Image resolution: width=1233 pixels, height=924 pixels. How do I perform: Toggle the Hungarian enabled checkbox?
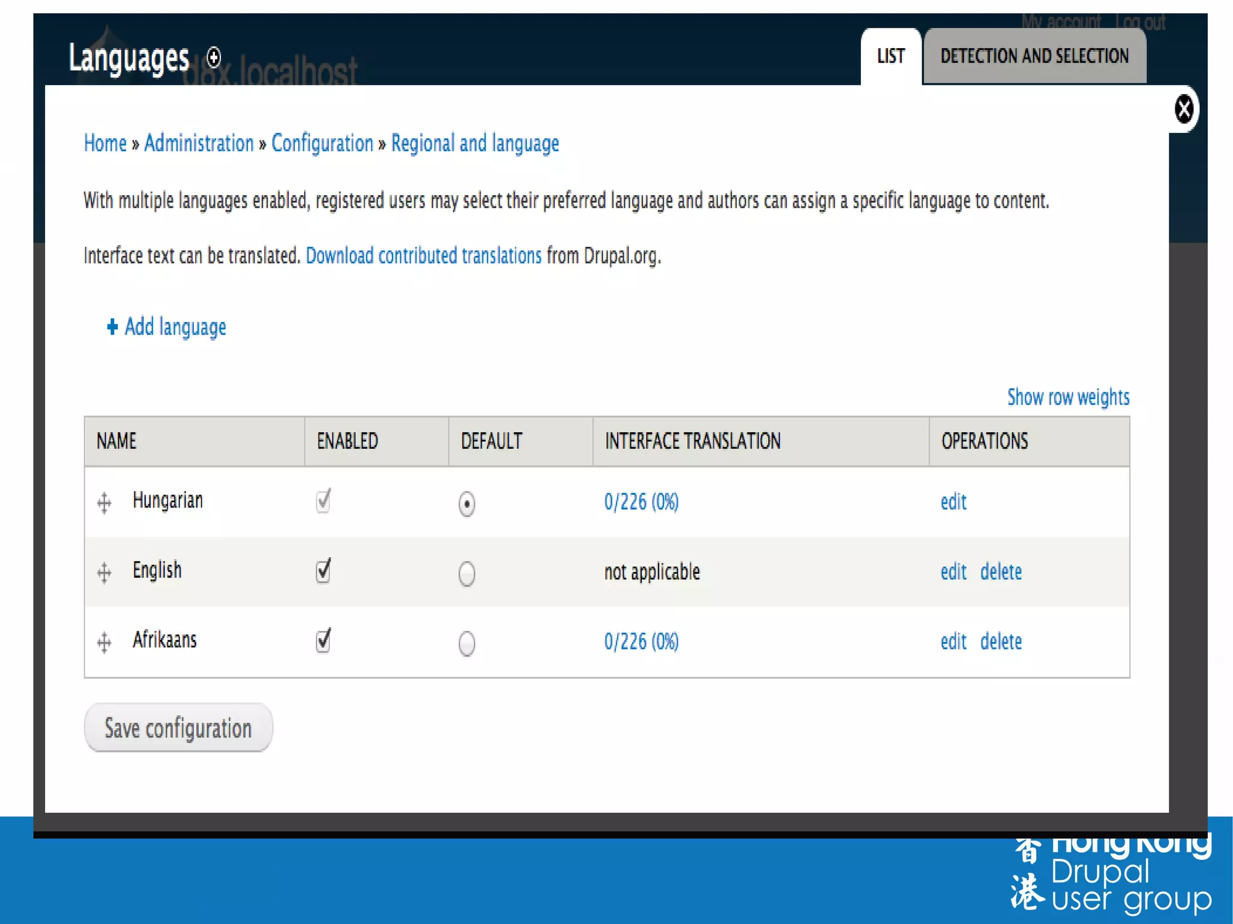(323, 501)
